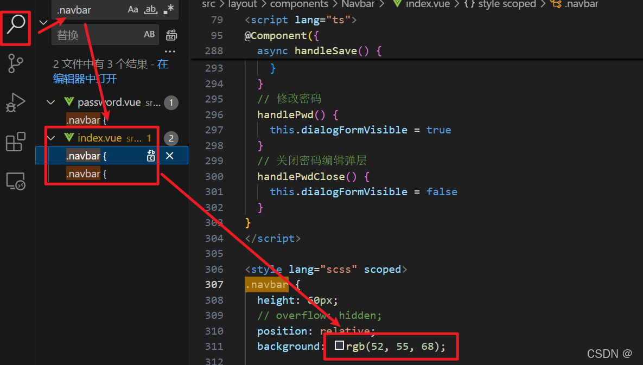
Task: Click highlighted .navbar selector in editor
Action: click(x=266, y=284)
